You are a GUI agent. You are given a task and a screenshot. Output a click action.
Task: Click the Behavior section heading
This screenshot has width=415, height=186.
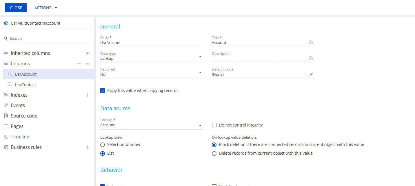coord(112,170)
